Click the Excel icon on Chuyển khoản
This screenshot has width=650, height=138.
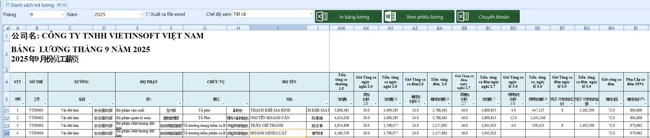click(x=463, y=16)
